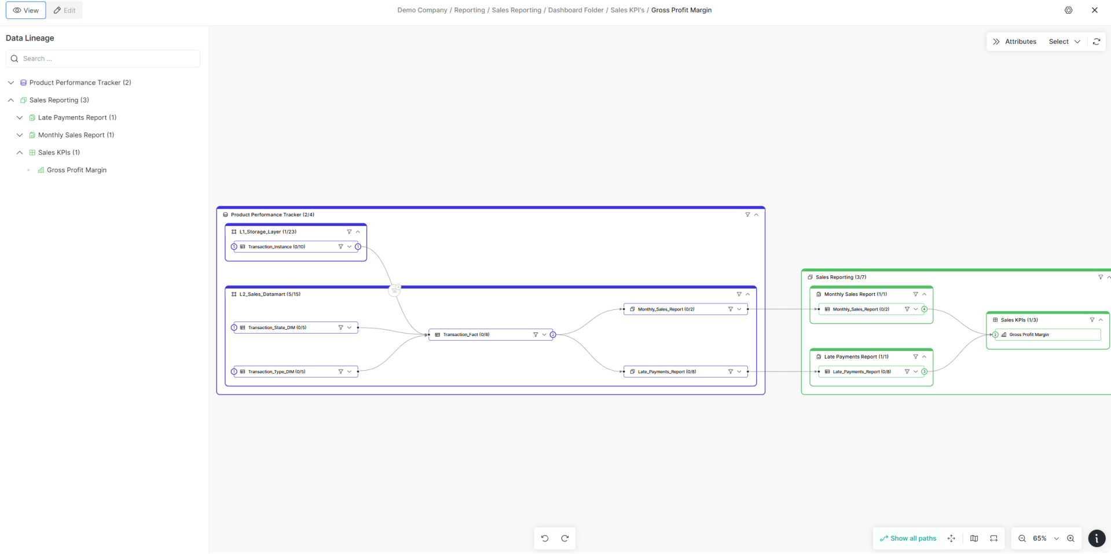This screenshot has height=554, width=1111.
Task: Click the zoom-in control next to 65%
Action: [x=1071, y=538]
